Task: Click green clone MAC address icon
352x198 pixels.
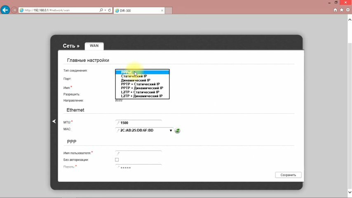Action: (177, 130)
